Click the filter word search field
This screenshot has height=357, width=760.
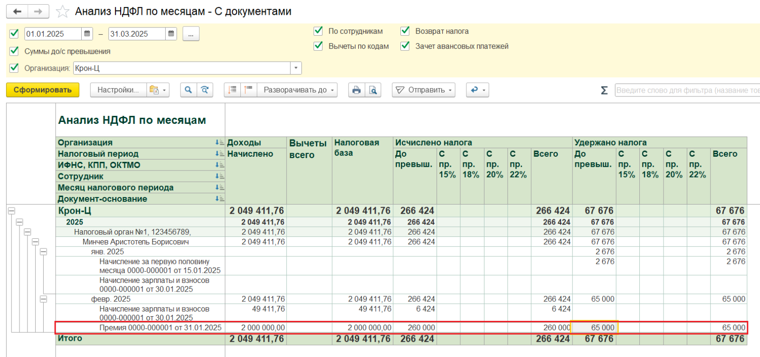click(x=687, y=90)
